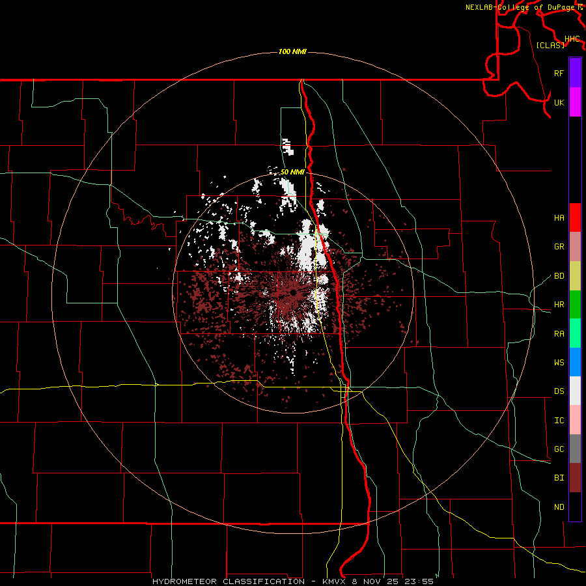Click the HA legend label
586x586 pixels.
(x=559, y=217)
